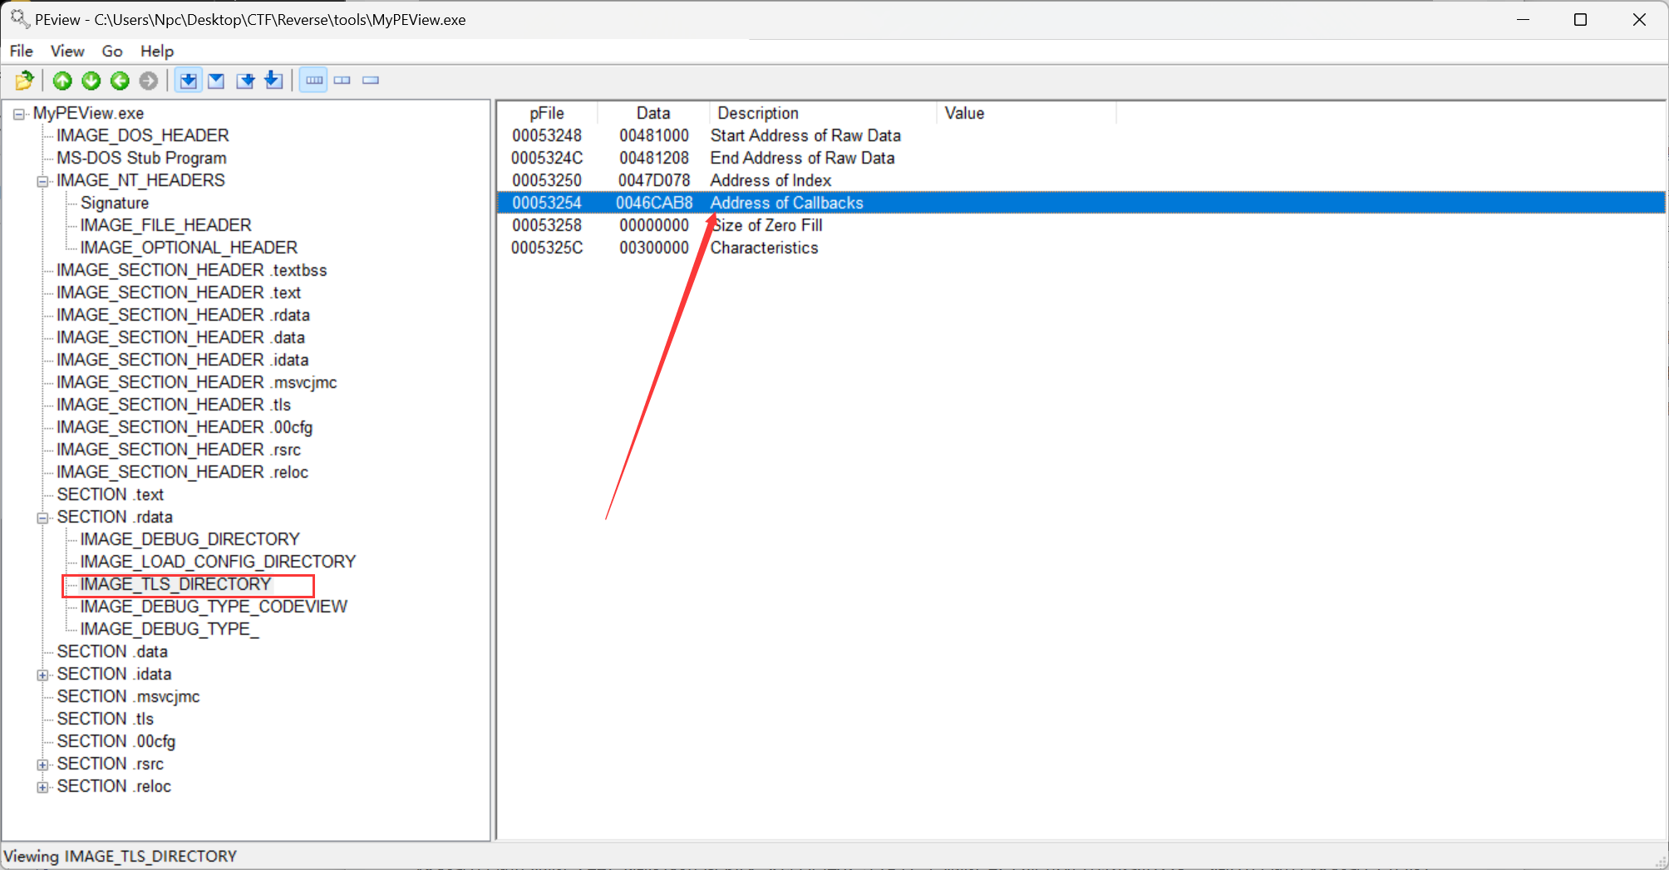Toggle the four-segment byte view button
Screen dimensions: 1669x870
click(x=313, y=81)
